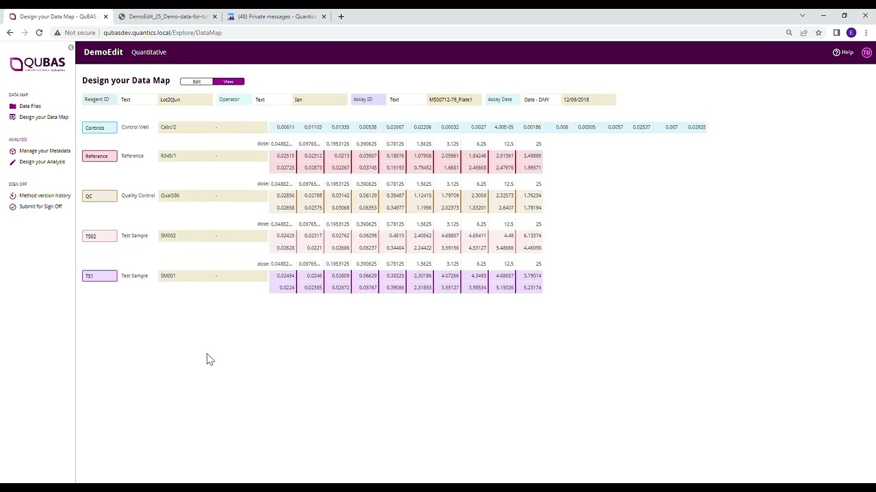Open the Data Files link
This screenshot has width=876, height=492.
click(x=30, y=106)
